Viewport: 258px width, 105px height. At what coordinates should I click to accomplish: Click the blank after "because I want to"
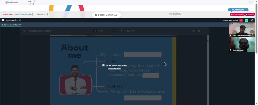151,76
